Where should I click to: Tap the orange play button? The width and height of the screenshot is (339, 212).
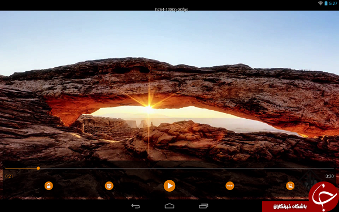169,185
